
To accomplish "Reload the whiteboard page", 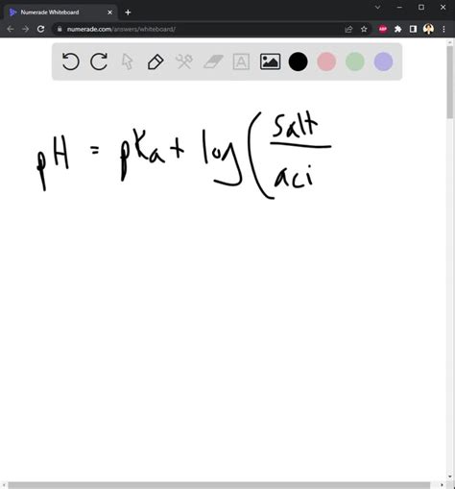I will coord(40,29).
